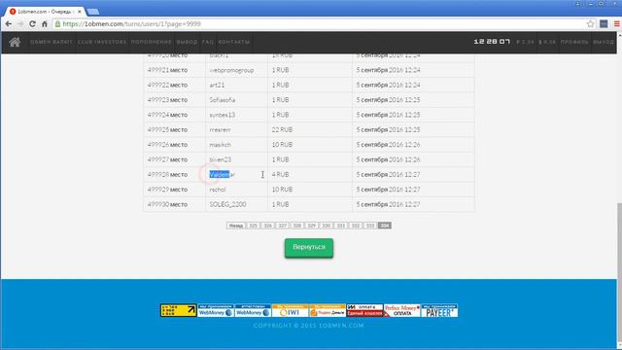Click username webpromogroup in table
Viewport: 622px width, 350px height.
coord(231,70)
